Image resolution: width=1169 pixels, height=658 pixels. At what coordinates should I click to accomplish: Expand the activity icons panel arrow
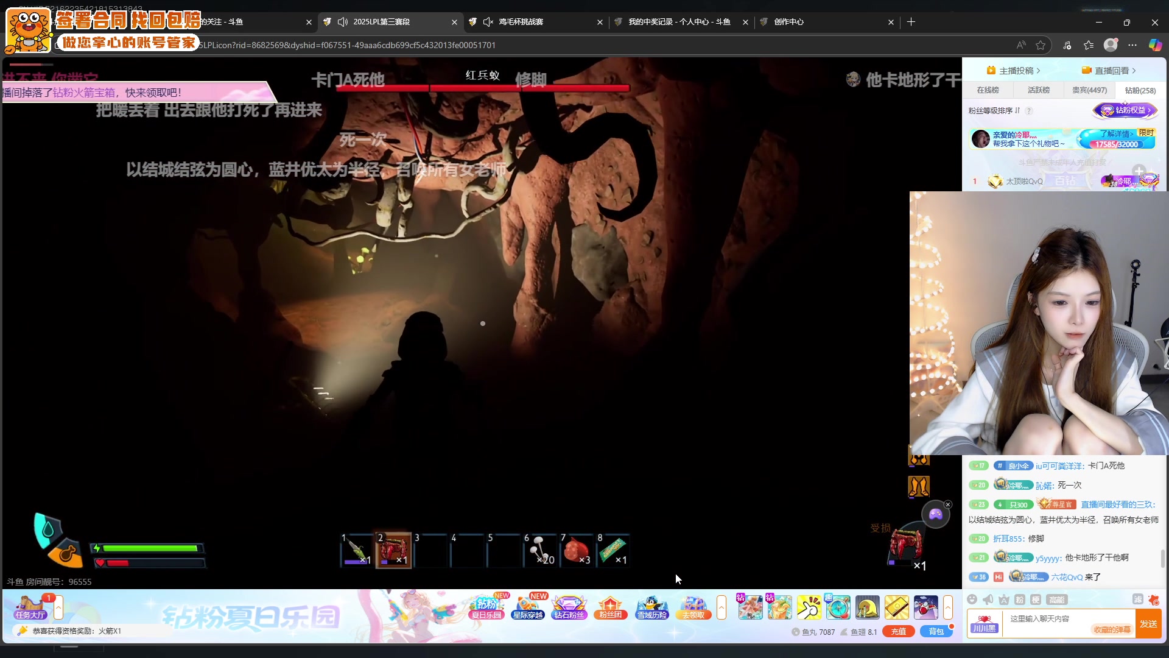click(x=721, y=607)
